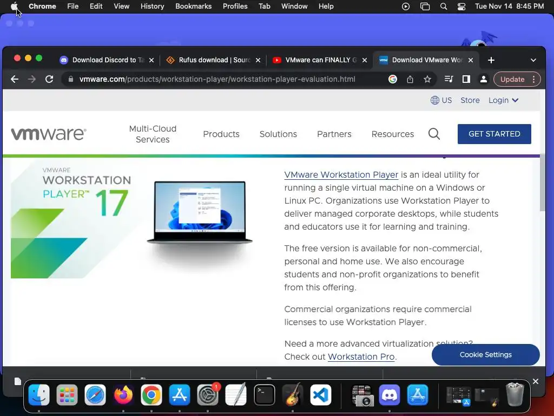This screenshot has width=554, height=416.
Task: Open macOS Control Center in menu bar
Action: 461,6
